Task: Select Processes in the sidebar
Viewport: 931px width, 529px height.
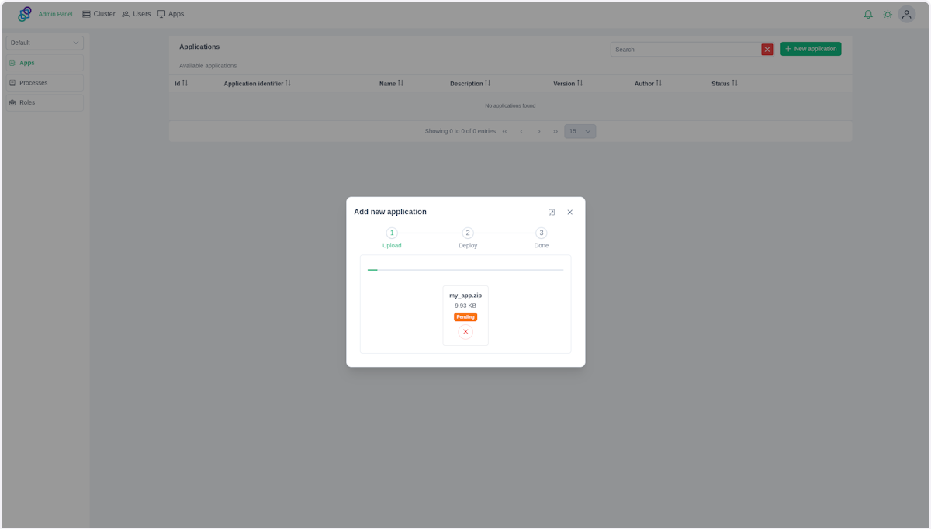Action: click(x=45, y=83)
